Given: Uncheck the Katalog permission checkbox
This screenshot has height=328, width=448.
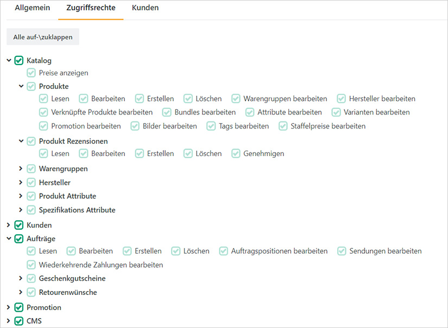Looking at the screenshot, I should [18, 60].
